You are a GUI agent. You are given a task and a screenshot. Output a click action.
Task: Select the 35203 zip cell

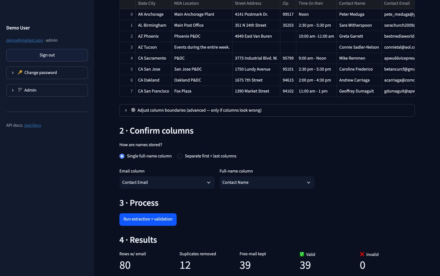pyautogui.click(x=288, y=25)
